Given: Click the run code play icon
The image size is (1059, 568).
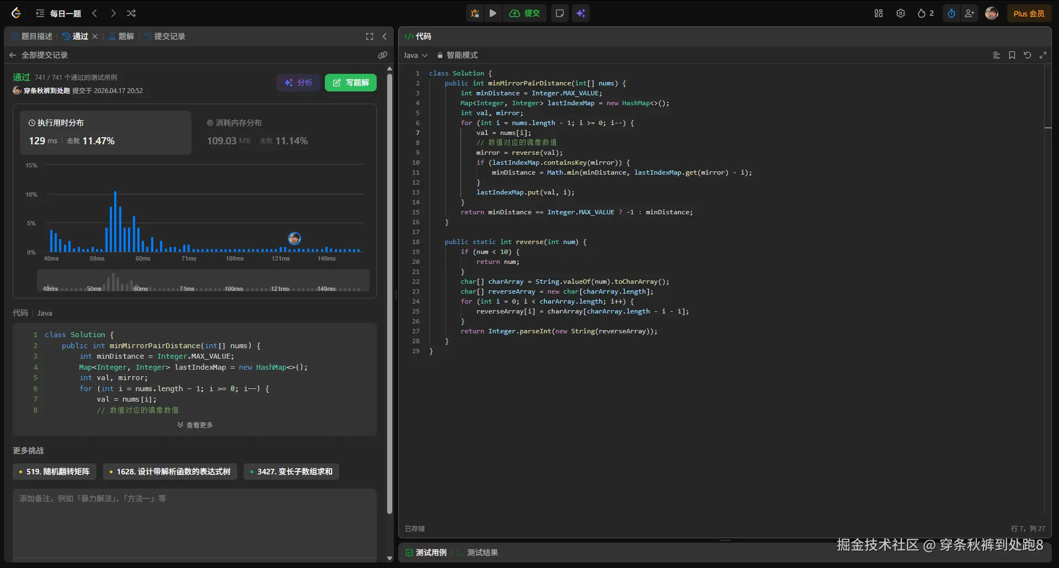Looking at the screenshot, I should [x=493, y=13].
